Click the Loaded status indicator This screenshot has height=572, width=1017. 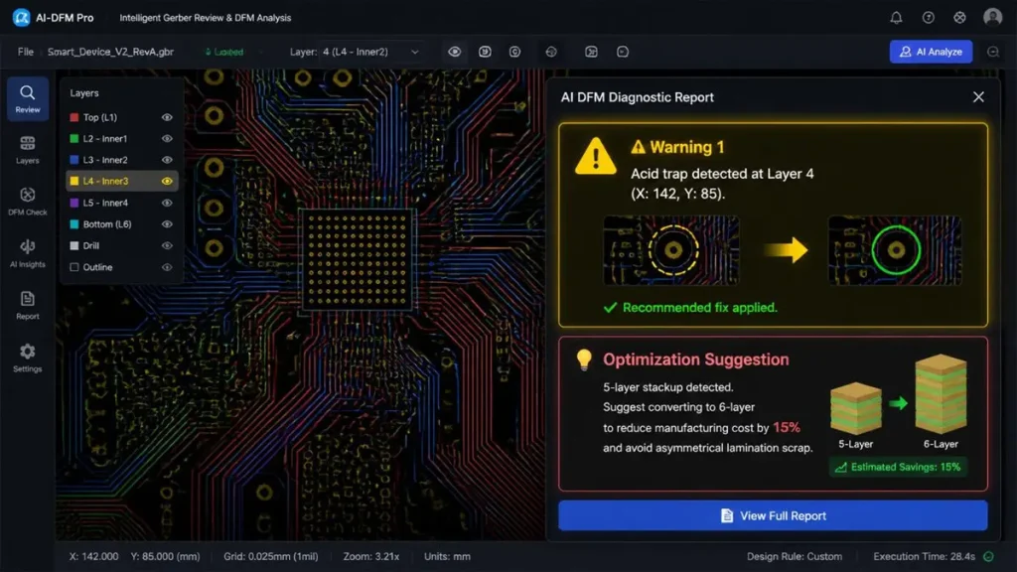(224, 52)
